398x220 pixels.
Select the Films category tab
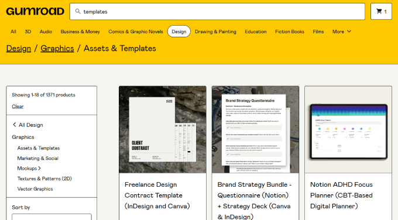click(318, 32)
